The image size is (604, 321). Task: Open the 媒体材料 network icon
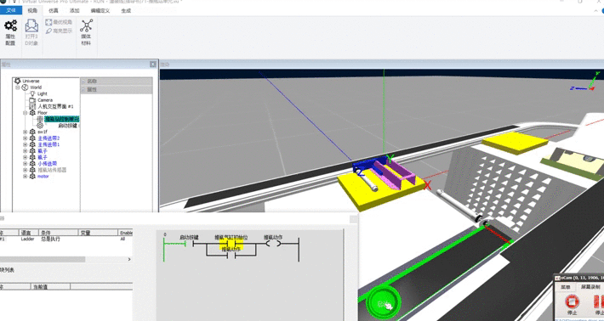pos(86,32)
